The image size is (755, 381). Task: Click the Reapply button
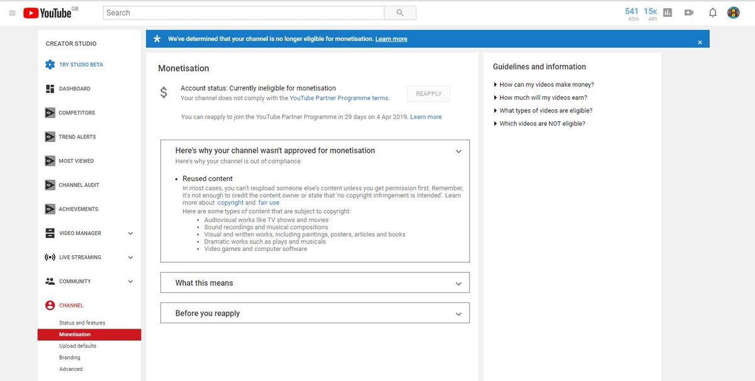428,94
